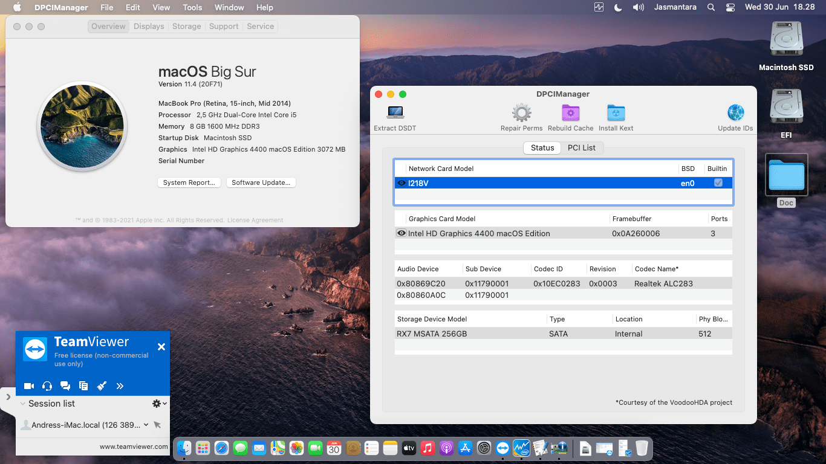This screenshot has height=464, width=826.
Task: Open the gear settings dropdown in TeamViewer
Action: (x=159, y=404)
